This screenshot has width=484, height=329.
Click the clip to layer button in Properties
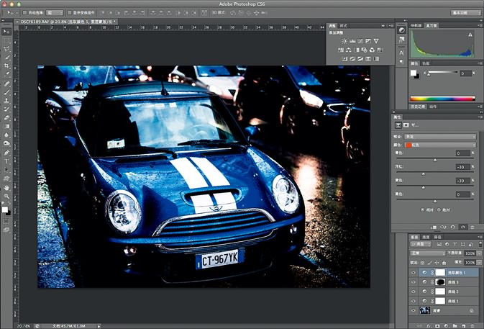(434, 227)
